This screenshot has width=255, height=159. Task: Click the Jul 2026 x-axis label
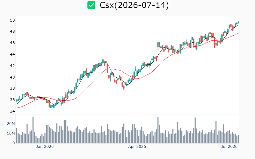tap(229, 147)
